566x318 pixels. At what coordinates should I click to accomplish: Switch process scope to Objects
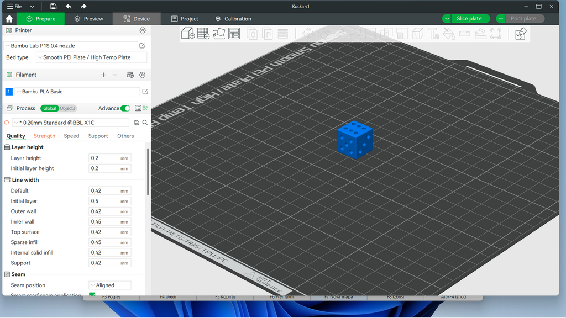[x=67, y=108]
